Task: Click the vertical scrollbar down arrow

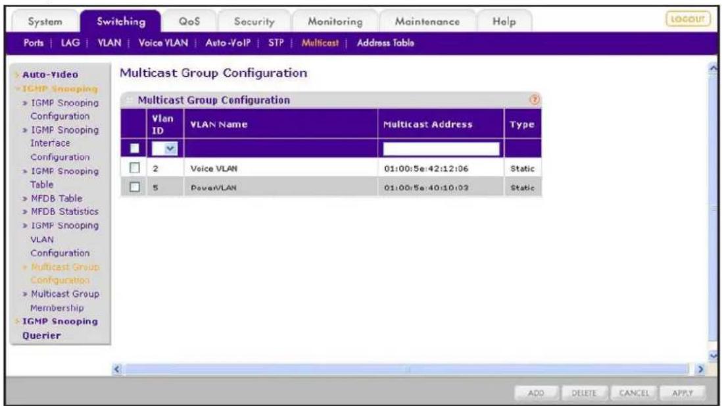Action: click(713, 355)
